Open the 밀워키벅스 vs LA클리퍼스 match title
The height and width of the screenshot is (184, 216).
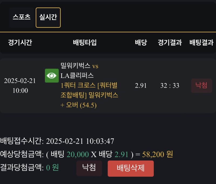[x=79, y=70]
